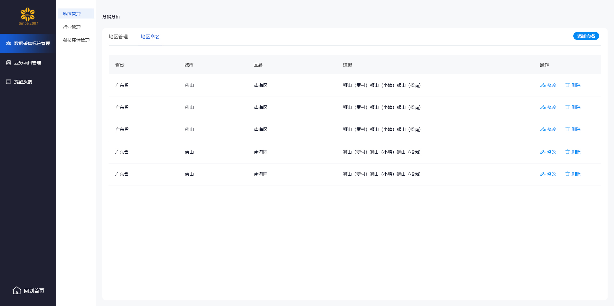Click the trash icon in the last row

(567, 174)
